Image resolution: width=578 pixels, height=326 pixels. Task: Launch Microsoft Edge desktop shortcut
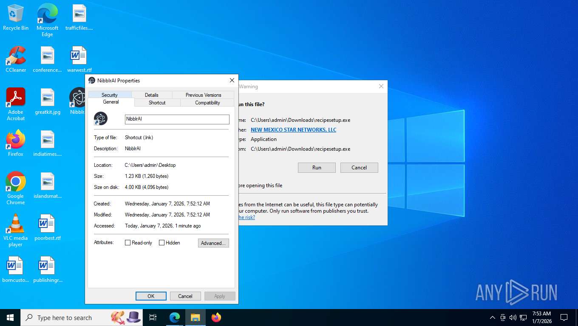pyautogui.click(x=47, y=20)
